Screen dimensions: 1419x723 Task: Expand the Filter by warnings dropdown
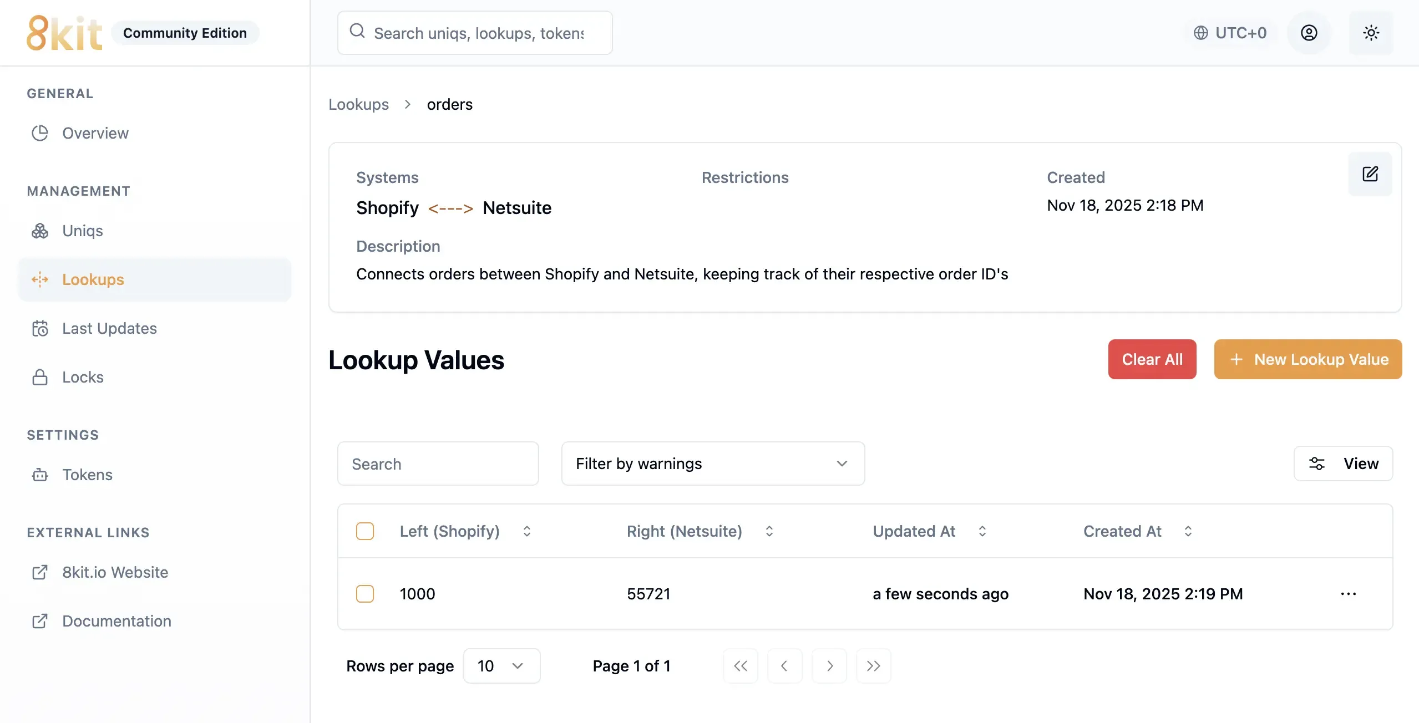(x=713, y=464)
